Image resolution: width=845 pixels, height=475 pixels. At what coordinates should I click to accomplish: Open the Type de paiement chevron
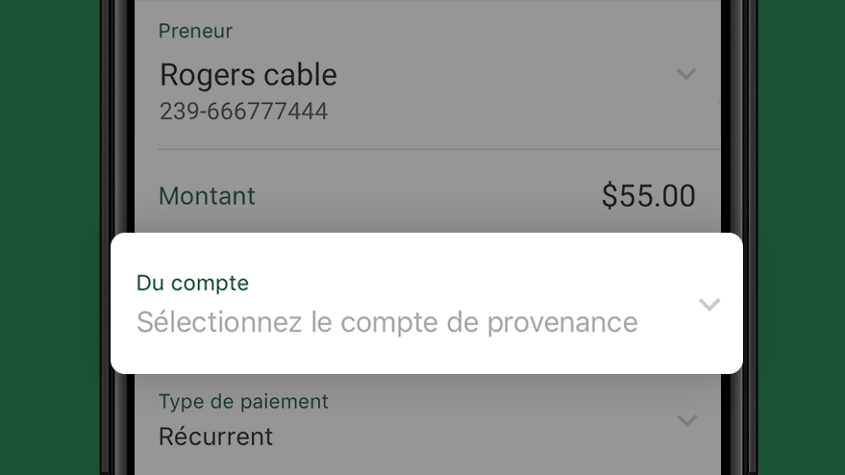point(687,420)
